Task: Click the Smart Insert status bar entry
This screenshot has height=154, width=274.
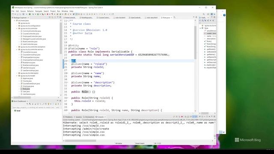Action: click(x=140, y=143)
